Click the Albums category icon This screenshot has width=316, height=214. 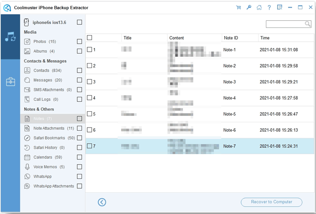[x=27, y=51]
